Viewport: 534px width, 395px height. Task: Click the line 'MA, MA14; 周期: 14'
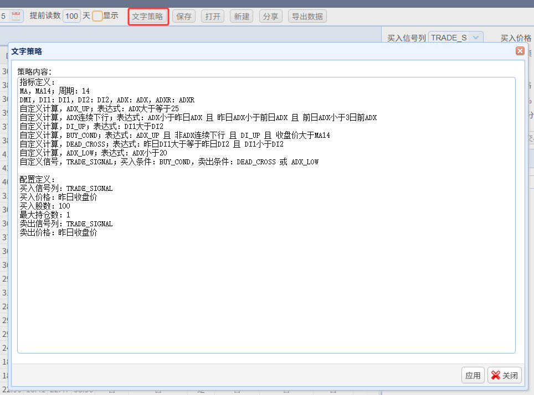click(54, 91)
